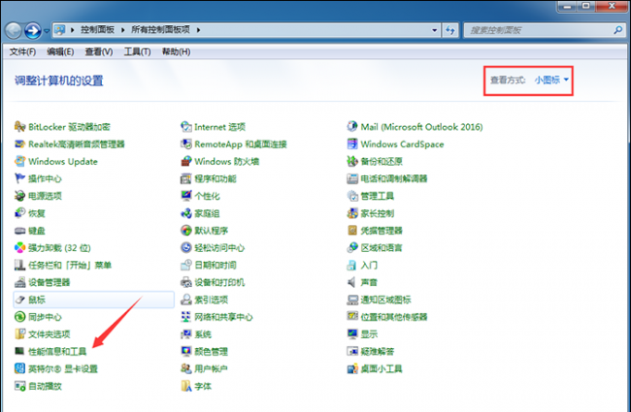
Task: Click the Realtek HD audio manager icon
Action: (x=19, y=143)
